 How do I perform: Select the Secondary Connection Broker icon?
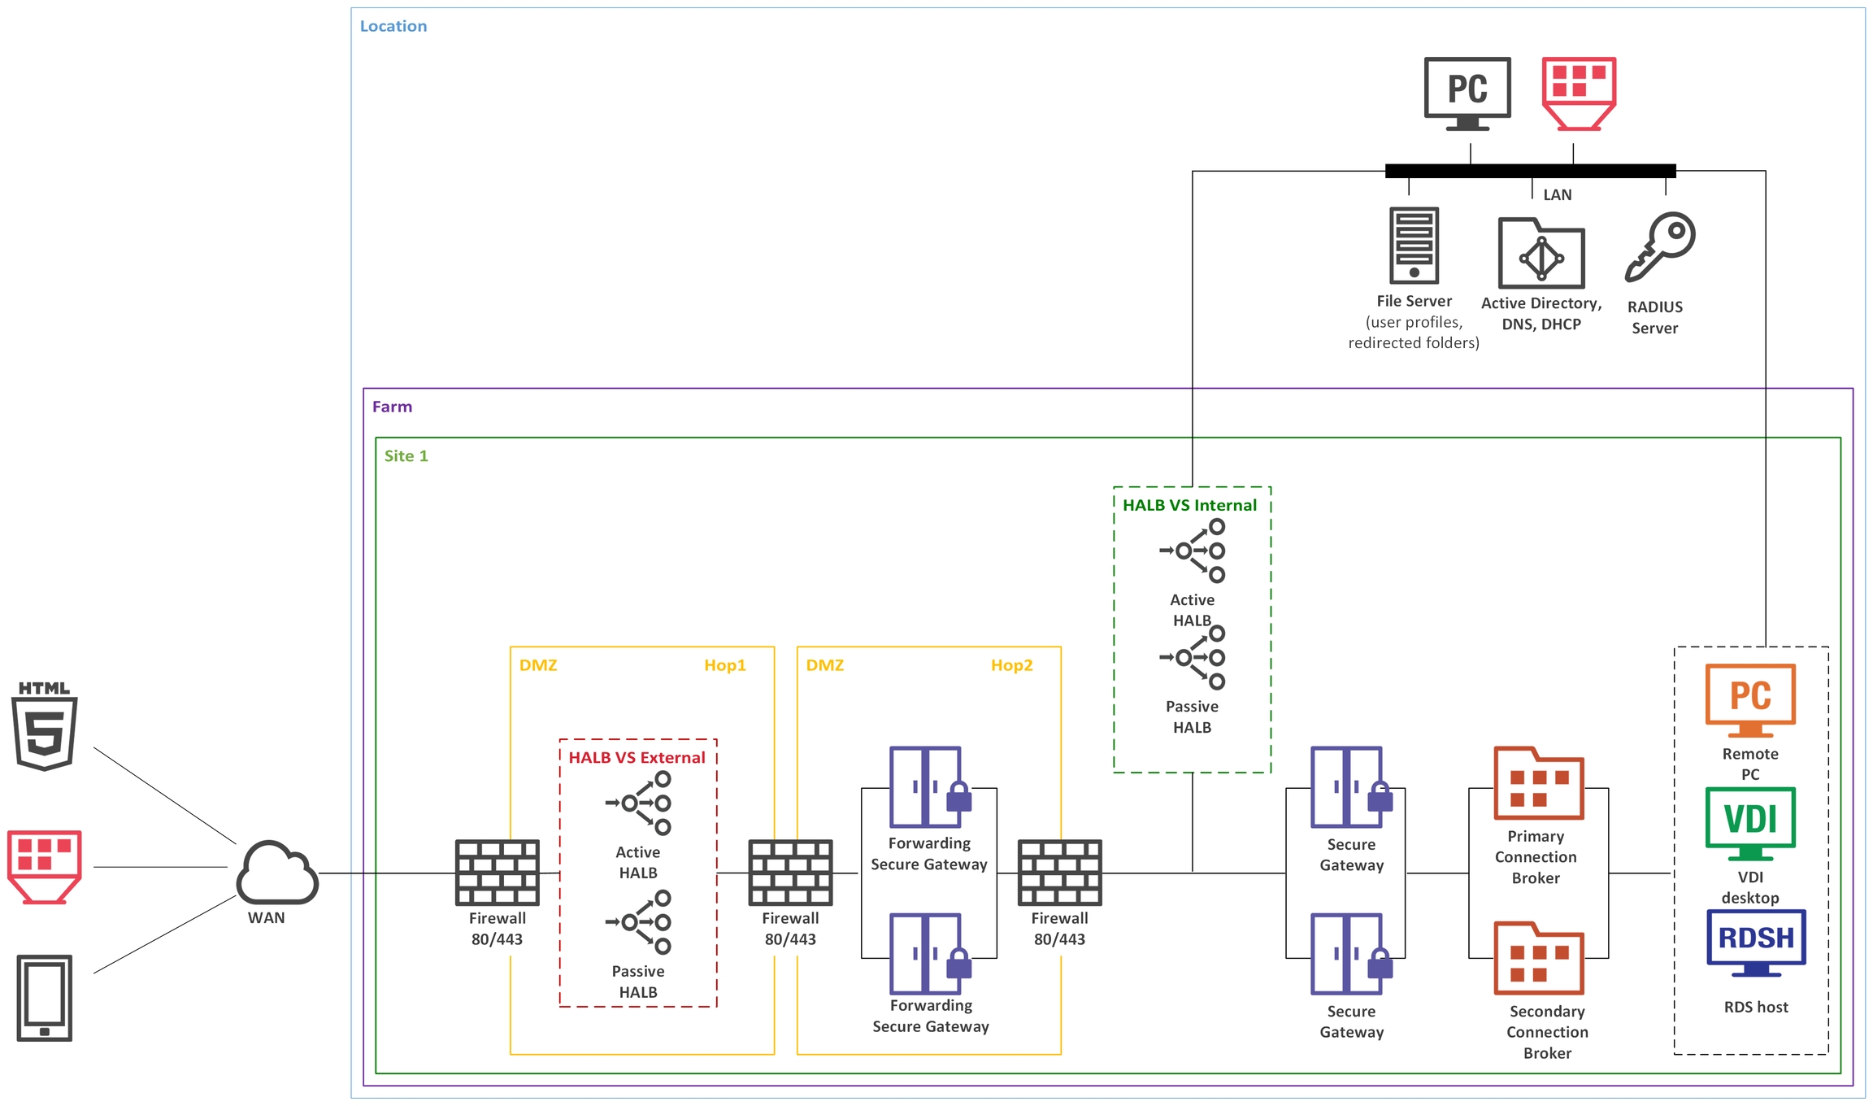coord(1538,958)
